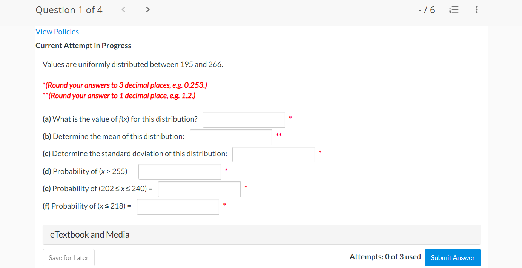Click the left chevron for previous question
The image size is (522, 268).
123,9
